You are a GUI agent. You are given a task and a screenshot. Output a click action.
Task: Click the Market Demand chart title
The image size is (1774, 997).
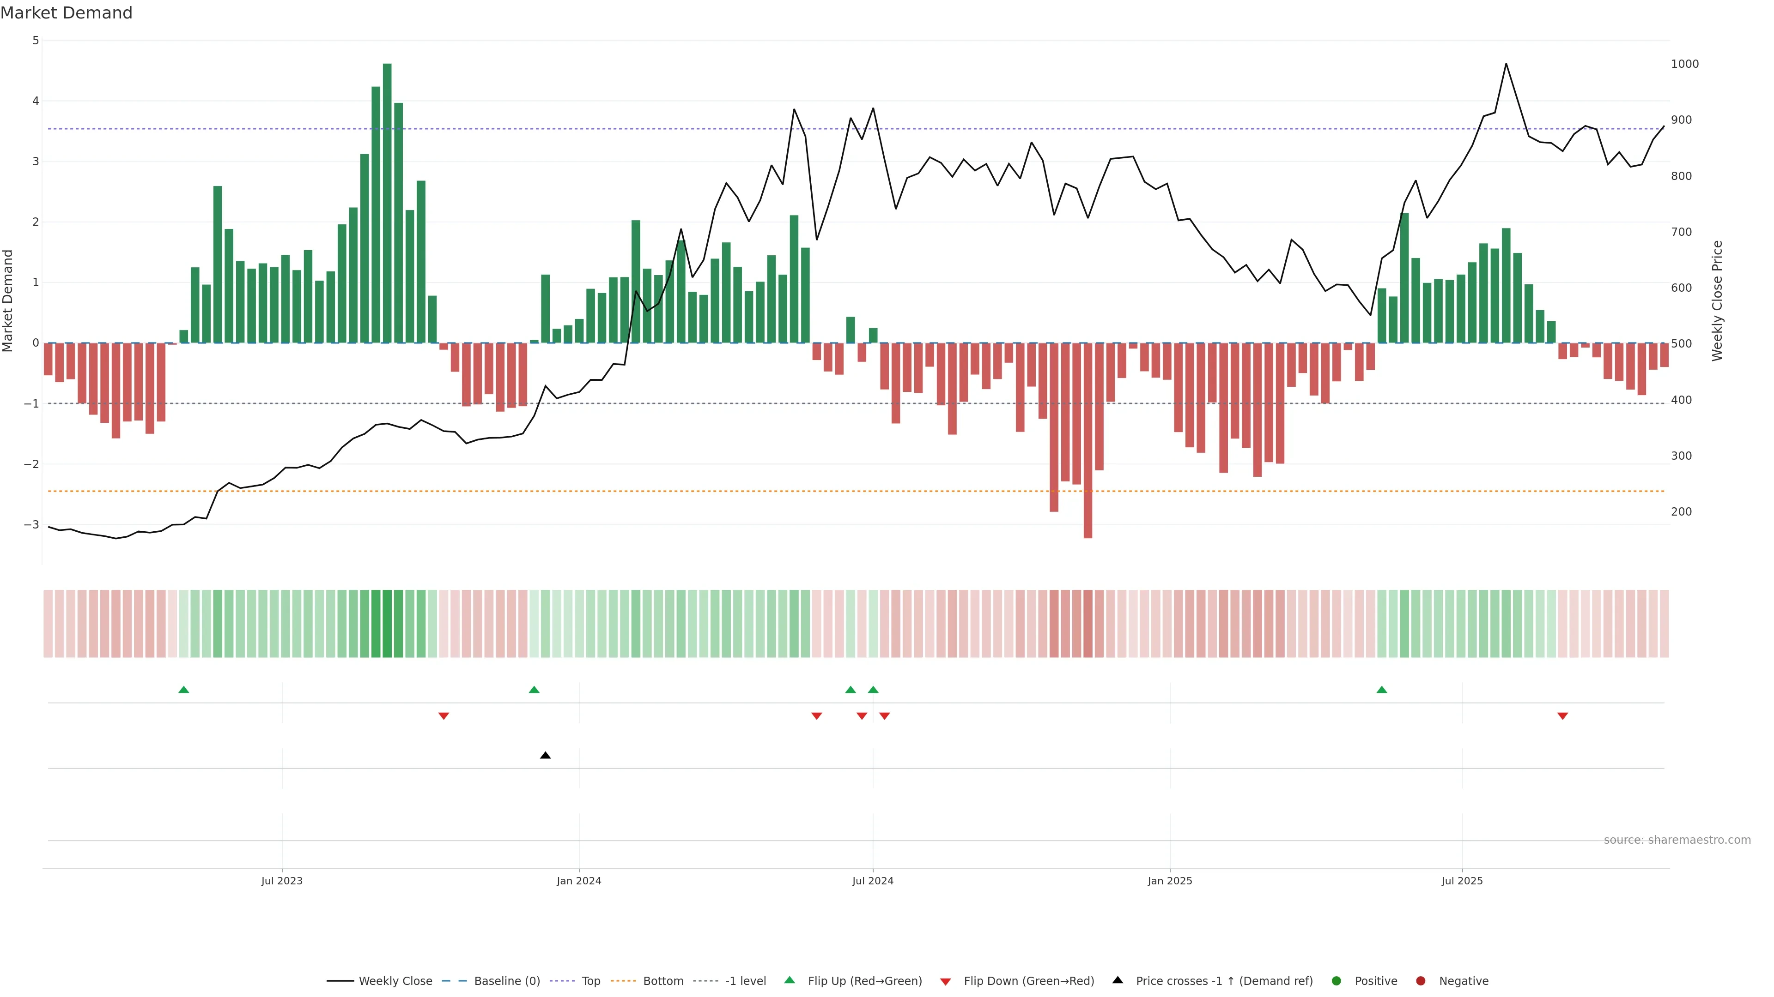(66, 13)
